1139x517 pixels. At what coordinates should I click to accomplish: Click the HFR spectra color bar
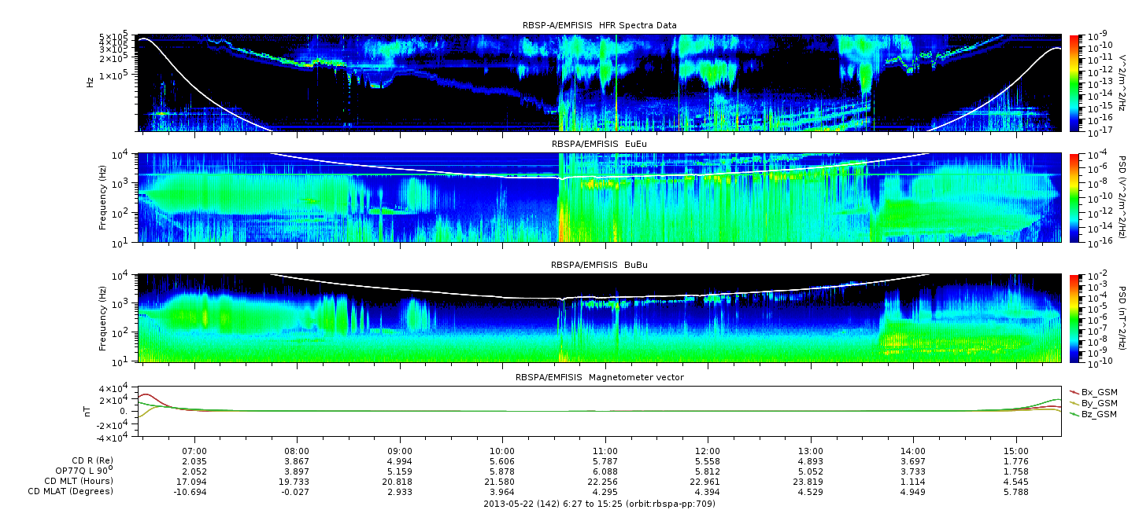pos(1073,82)
